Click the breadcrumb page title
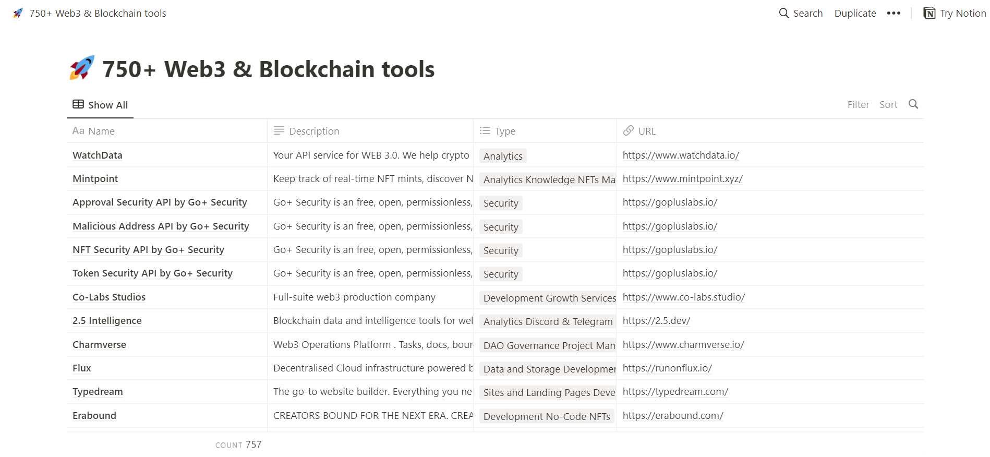Screen dimensions: 990x457 (x=98, y=13)
